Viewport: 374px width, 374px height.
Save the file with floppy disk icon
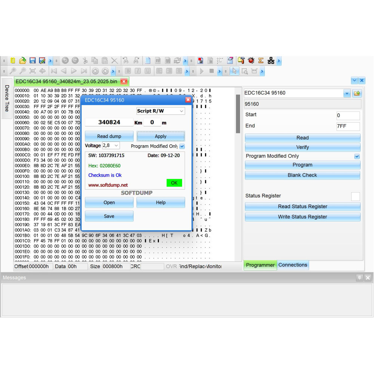tap(33, 61)
